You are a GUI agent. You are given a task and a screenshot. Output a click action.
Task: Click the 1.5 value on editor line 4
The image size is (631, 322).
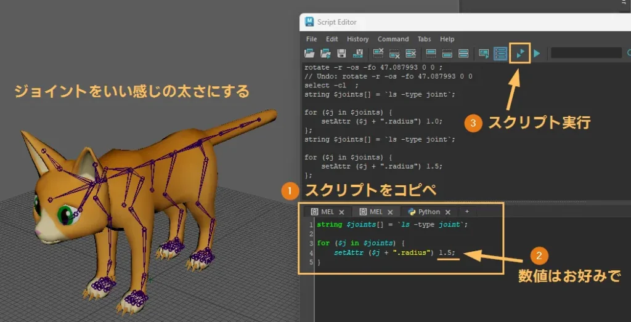(x=445, y=253)
